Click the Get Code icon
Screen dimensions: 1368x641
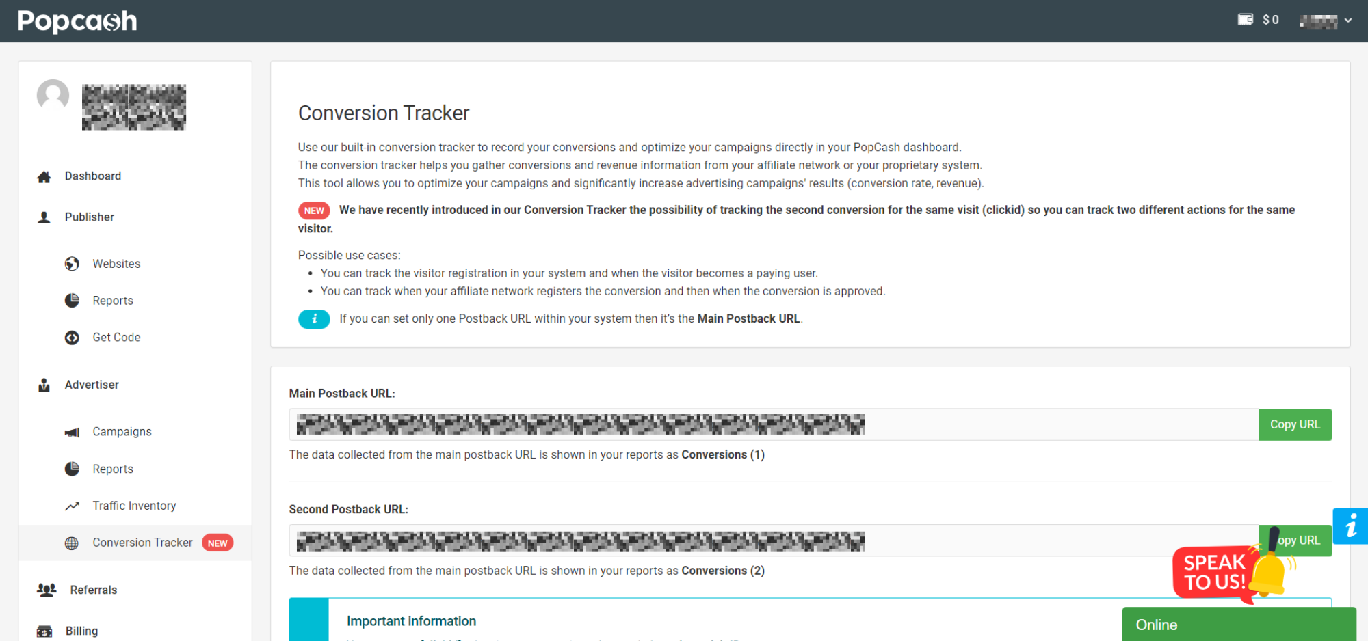pyautogui.click(x=72, y=338)
